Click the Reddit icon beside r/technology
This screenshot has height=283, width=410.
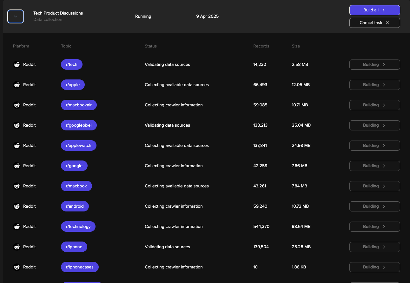tap(17, 227)
